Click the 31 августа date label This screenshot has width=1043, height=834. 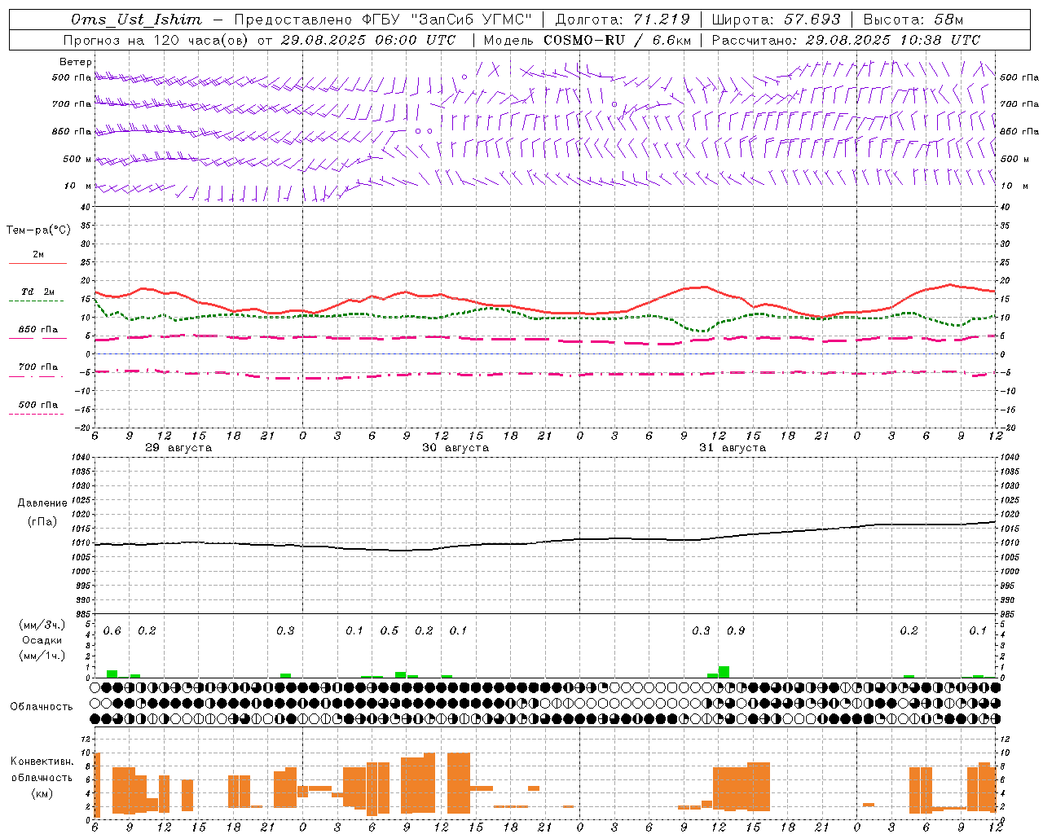tap(733, 448)
